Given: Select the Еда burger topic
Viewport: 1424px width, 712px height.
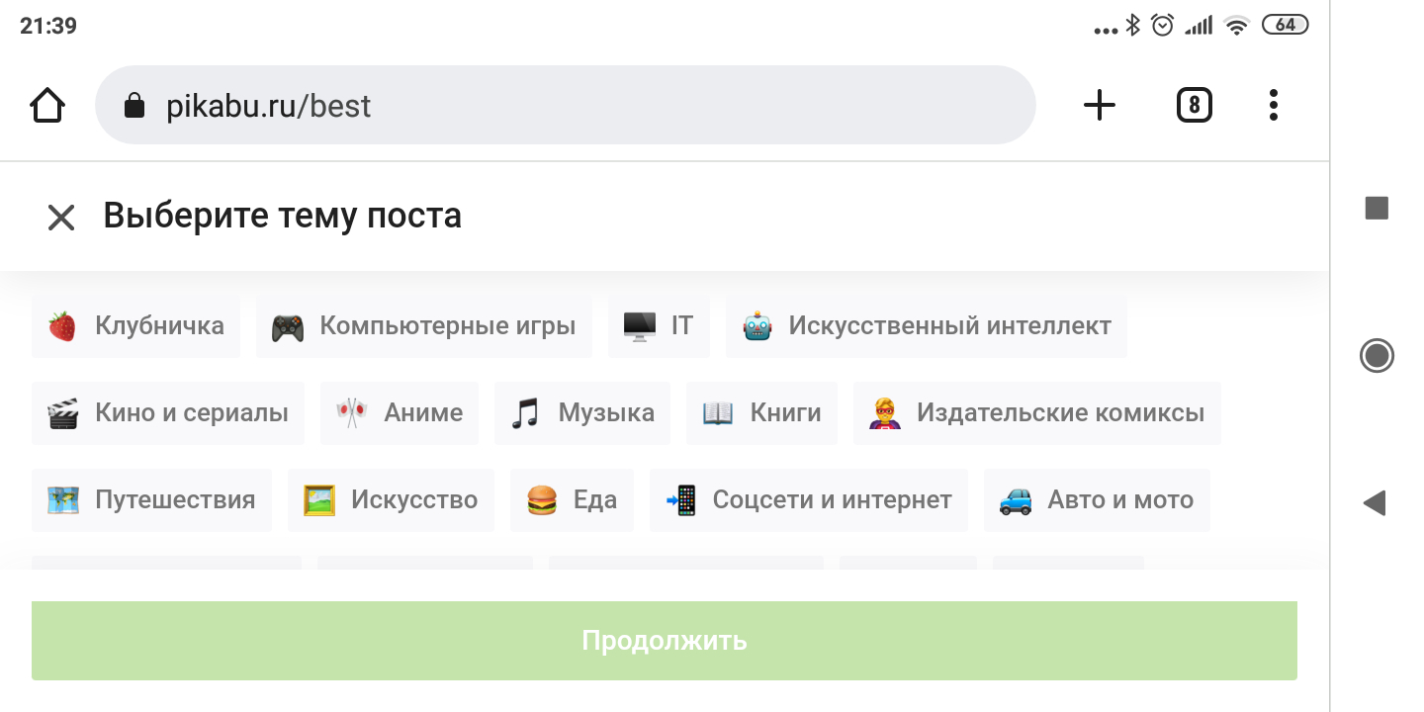Looking at the screenshot, I should click(x=572, y=500).
